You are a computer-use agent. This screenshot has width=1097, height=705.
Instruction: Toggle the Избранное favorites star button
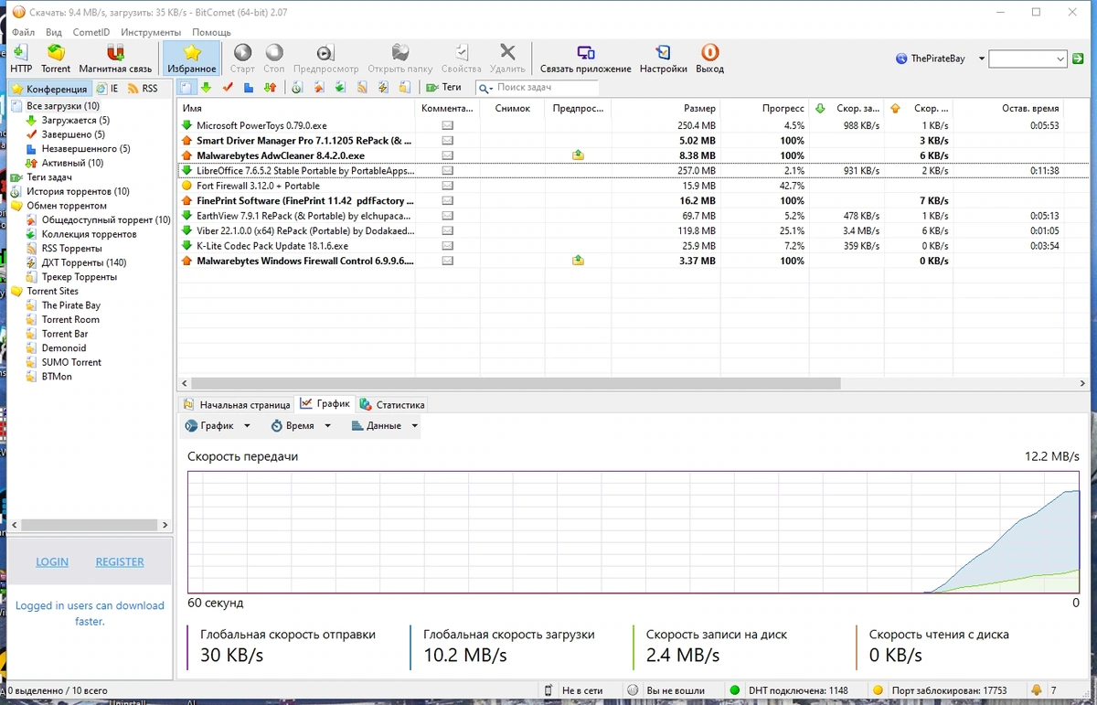click(x=192, y=59)
